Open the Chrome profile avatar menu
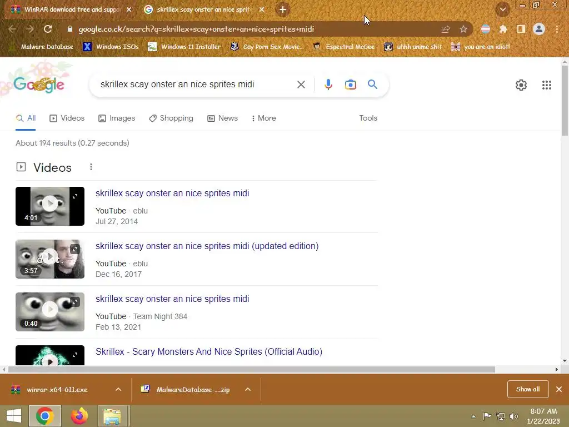Screen dimensions: 569x427 click(x=539, y=29)
